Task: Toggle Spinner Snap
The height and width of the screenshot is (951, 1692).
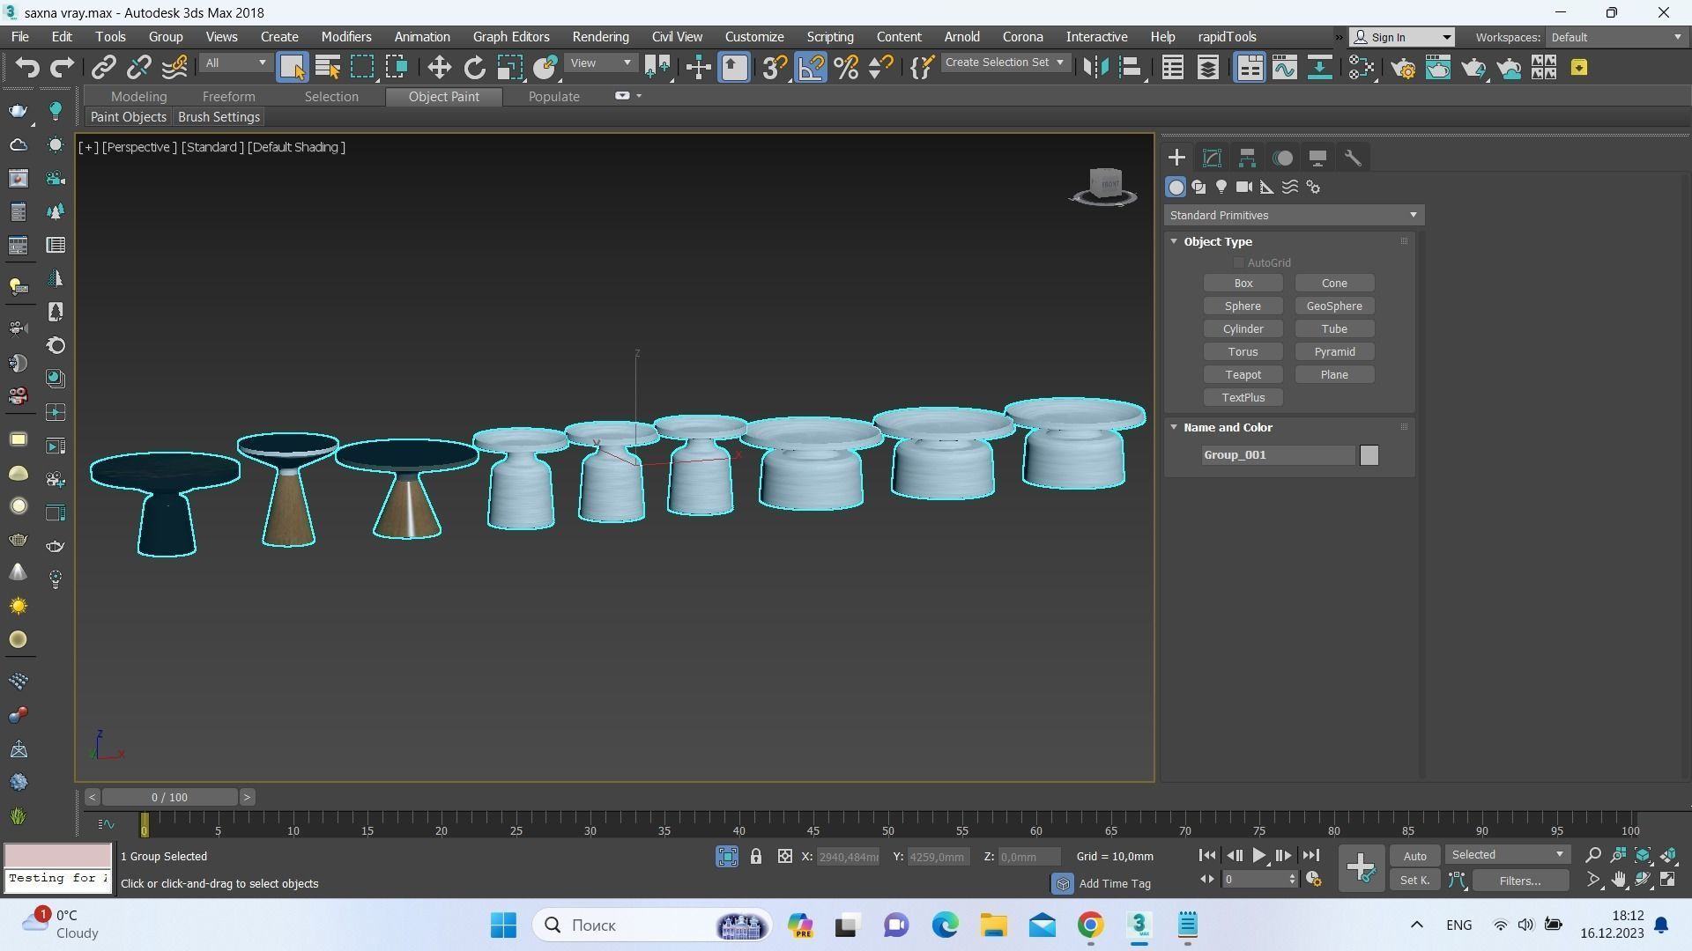Action: [881, 68]
